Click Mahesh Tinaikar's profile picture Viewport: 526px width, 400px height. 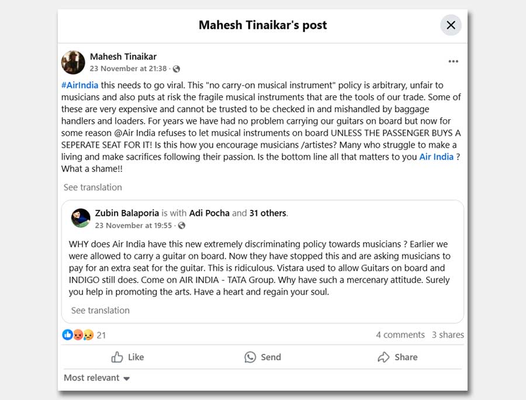pyautogui.click(x=73, y=62)
